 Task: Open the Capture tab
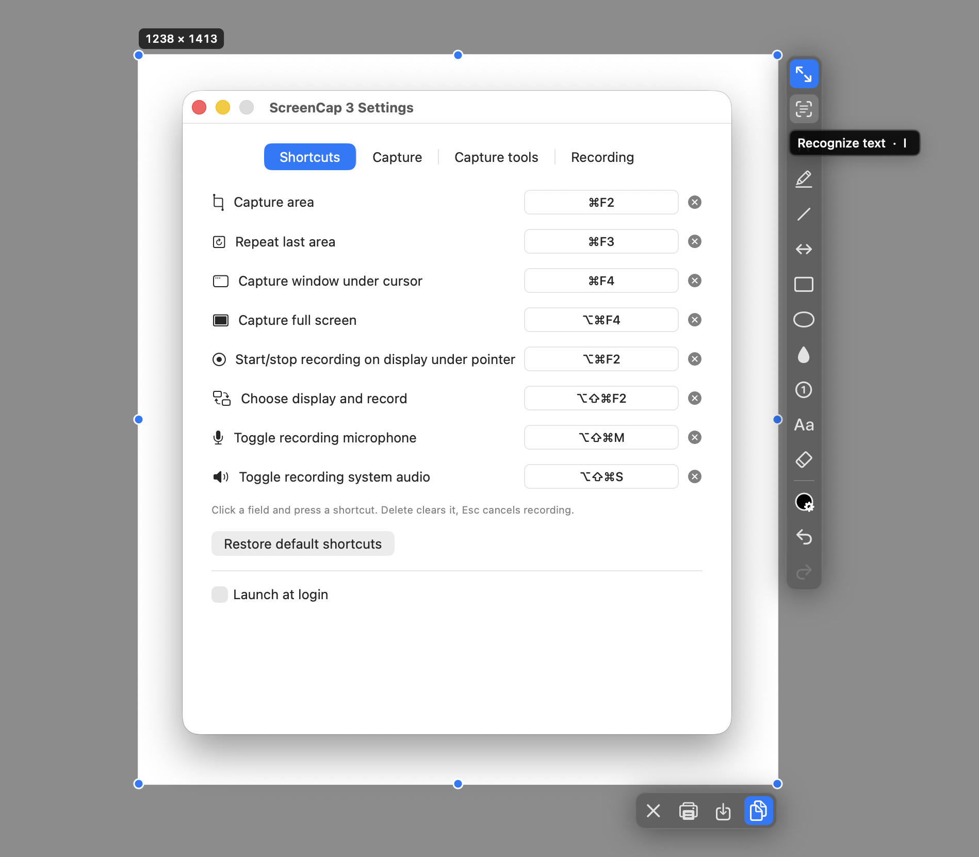coord(397,157)
